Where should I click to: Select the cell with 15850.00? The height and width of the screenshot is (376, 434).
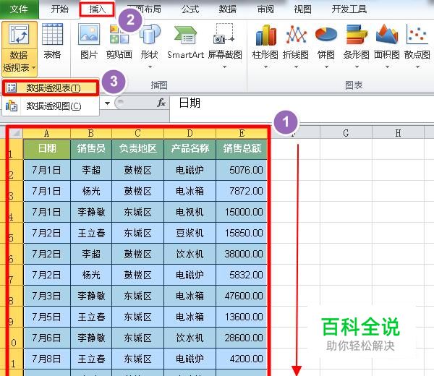coord(242,233)
